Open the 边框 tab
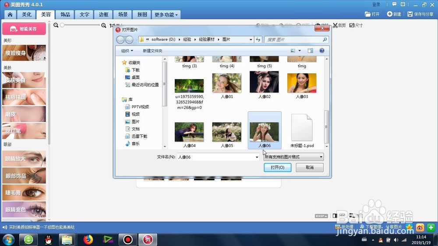 103,14
